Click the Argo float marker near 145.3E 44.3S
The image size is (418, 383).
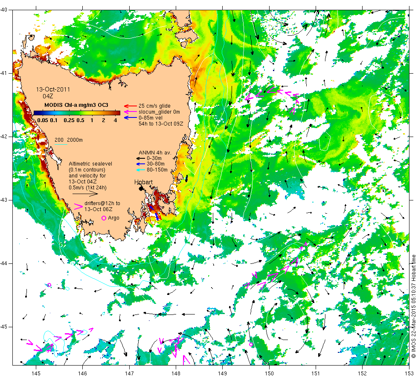tap(49, 285)
